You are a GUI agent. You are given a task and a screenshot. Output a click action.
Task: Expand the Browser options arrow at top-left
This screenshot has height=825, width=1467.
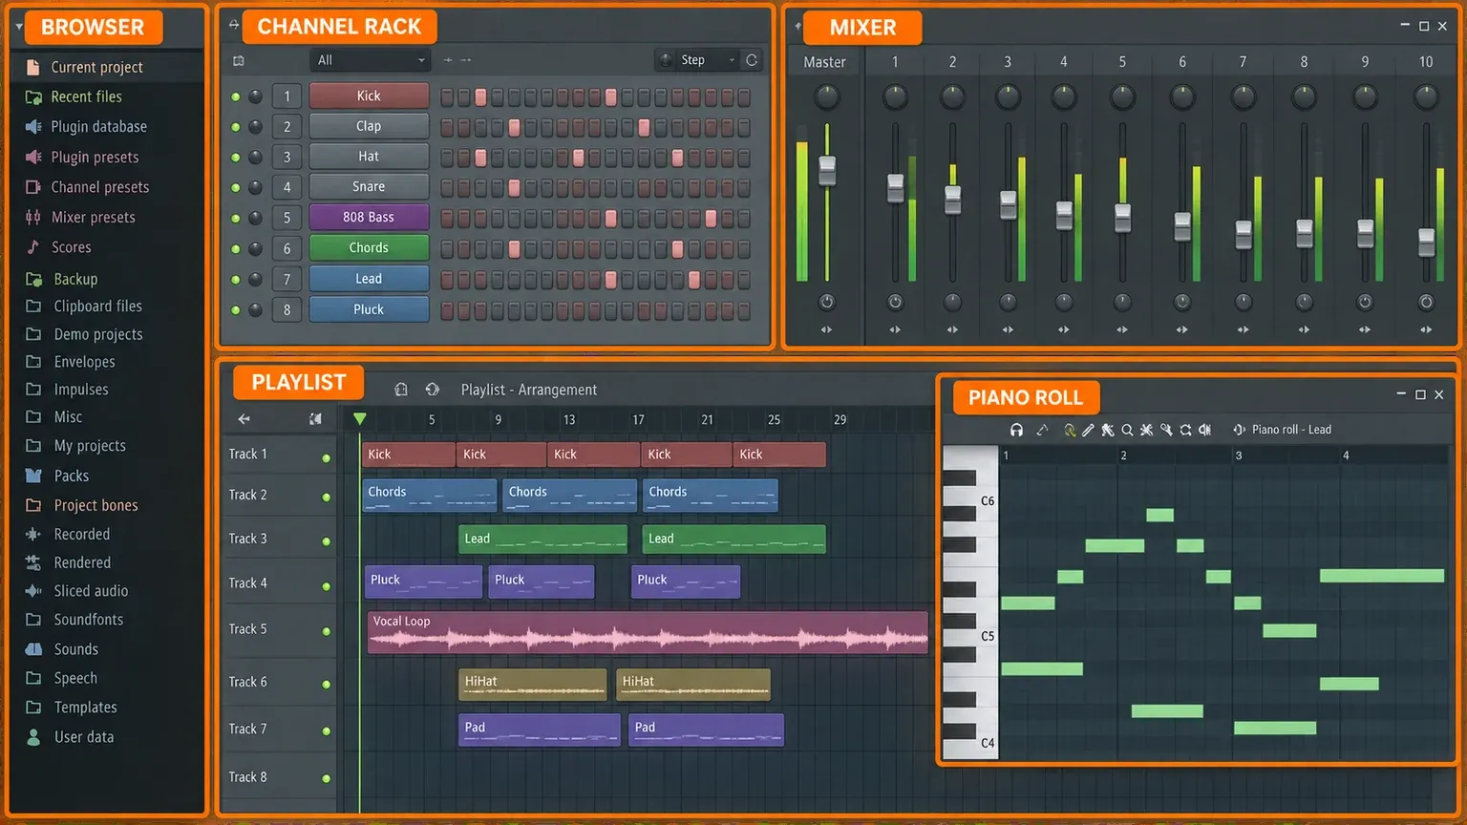pos(19,27)
